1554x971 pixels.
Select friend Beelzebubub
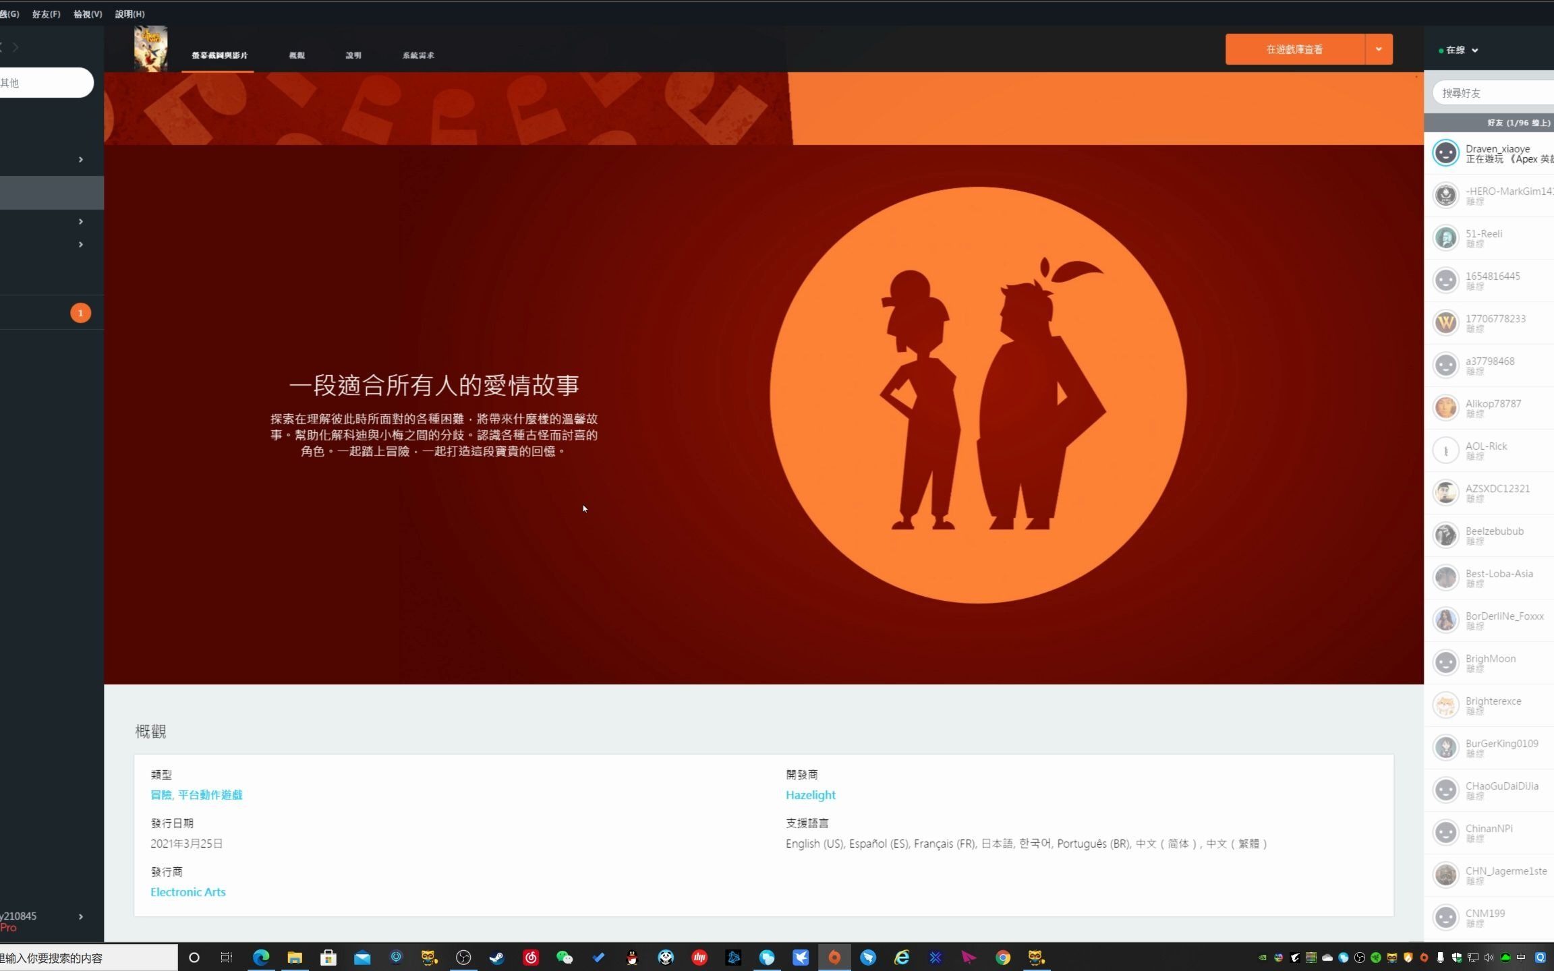pyautogui.click(x=1489, y=535)
